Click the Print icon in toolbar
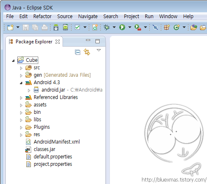The image size is (207, 184). point(44,28)
